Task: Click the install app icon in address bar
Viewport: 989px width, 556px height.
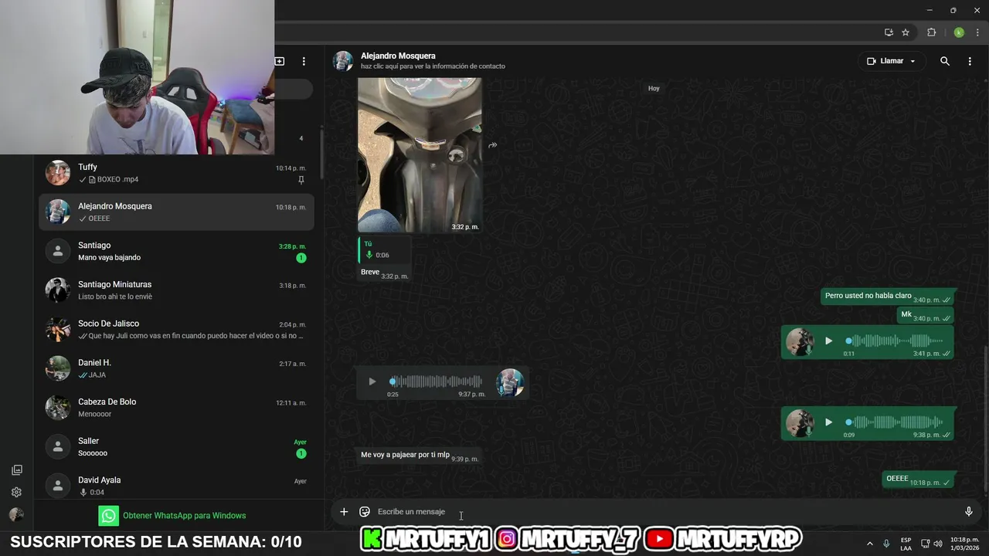Action: pyautogui.click(x=889, y=32)
